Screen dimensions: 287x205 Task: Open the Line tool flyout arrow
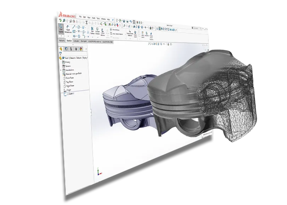tap(76, 28)
